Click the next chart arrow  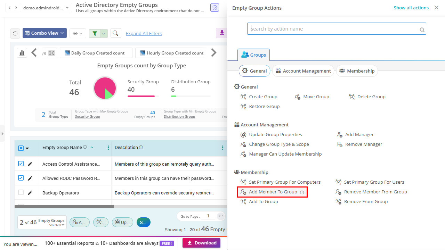(214, 53)
